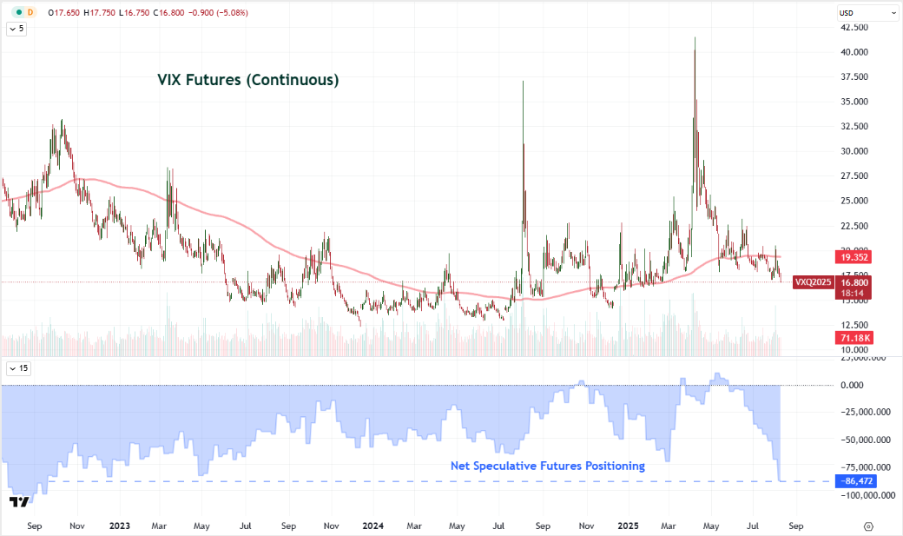Click the 2023 label on time axis
This screenshot has height=536, width=903.
coord(120,526)
